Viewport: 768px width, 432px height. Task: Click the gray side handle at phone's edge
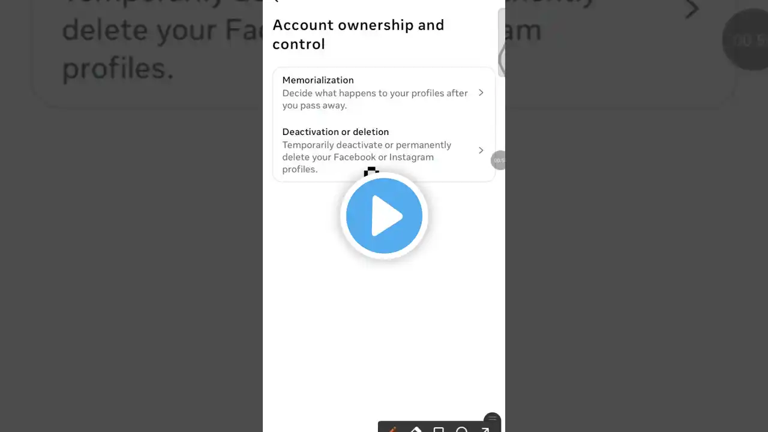(502, 43)
